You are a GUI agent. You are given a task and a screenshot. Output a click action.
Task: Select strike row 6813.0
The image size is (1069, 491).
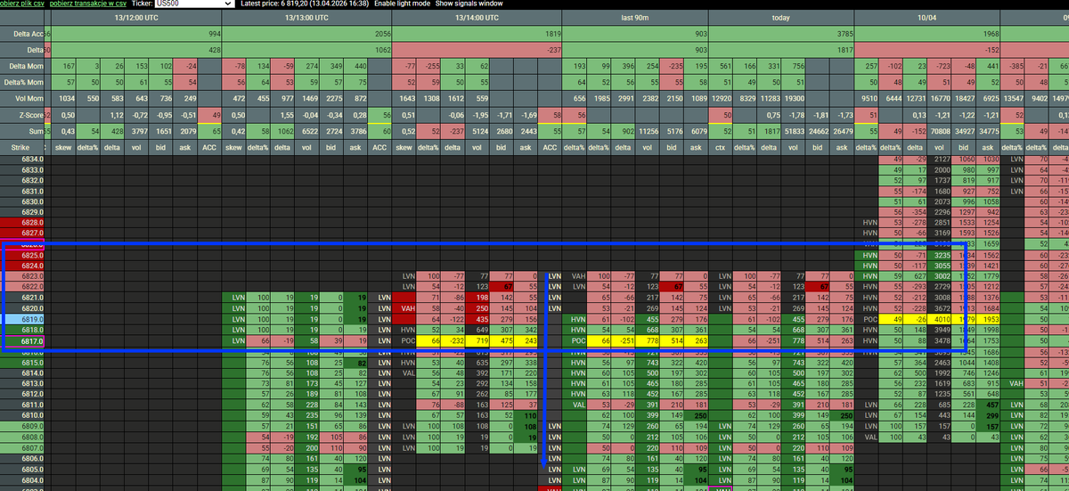21,383
